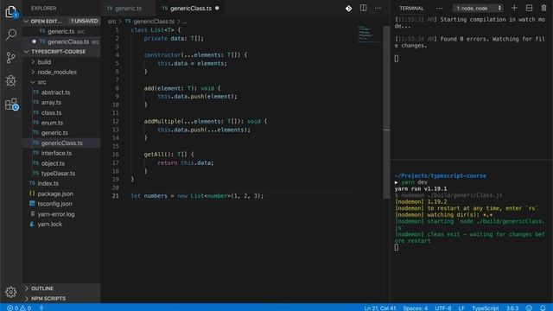Open class.ts file
This screenshot has height=311, width=553.
[x=51, y=113]
